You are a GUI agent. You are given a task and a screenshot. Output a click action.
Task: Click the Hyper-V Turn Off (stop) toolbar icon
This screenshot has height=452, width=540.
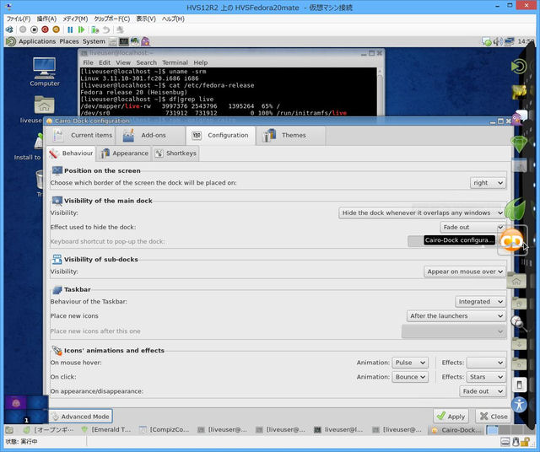click(x=34, y=30)
